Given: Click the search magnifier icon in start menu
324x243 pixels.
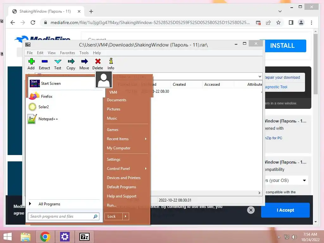Looking at the screenshot, I should (x=95, y=216).
